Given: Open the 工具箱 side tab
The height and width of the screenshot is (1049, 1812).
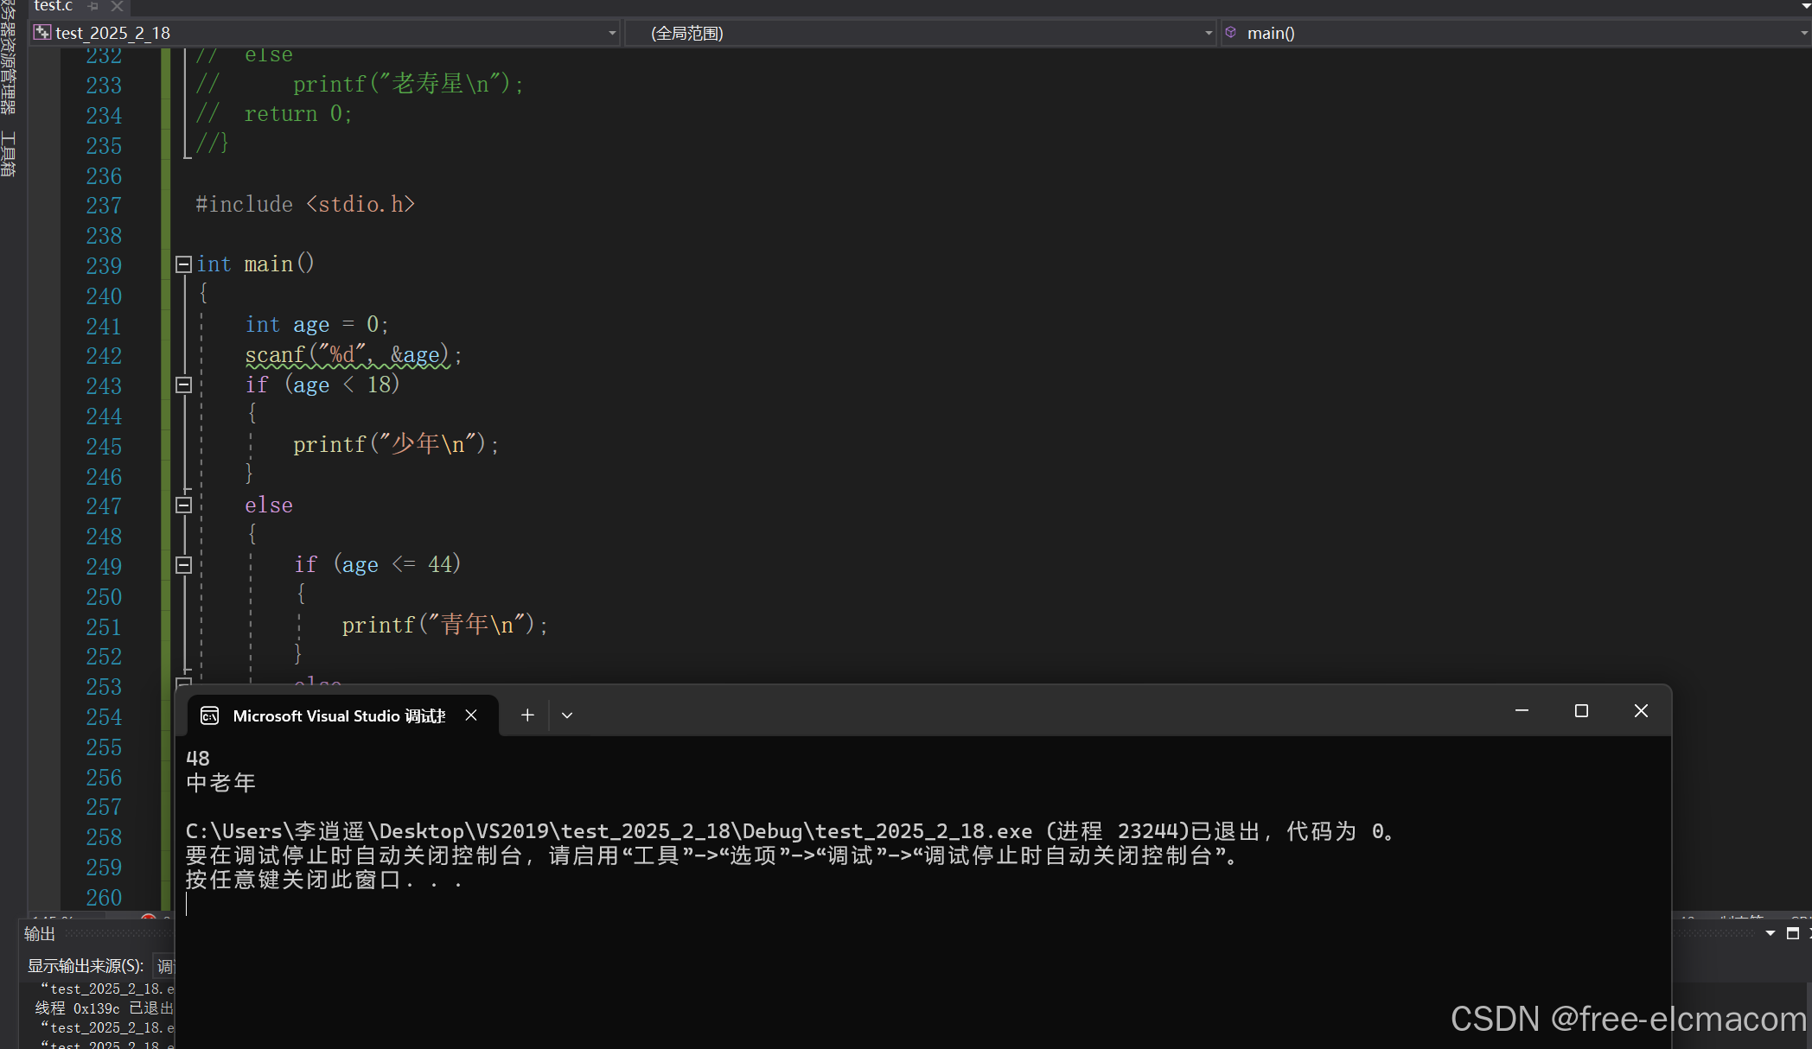Looking at the screenshot, I should coord(9,154).
